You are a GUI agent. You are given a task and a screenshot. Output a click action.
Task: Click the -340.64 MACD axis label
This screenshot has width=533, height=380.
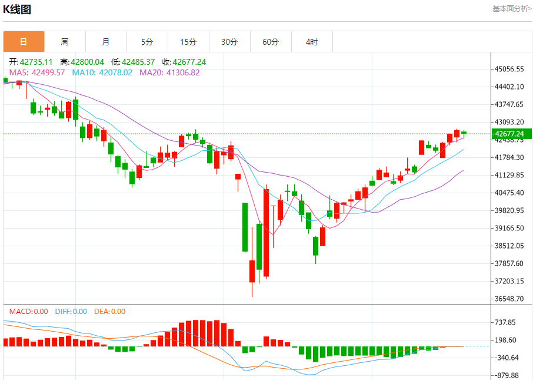[507, 358]
